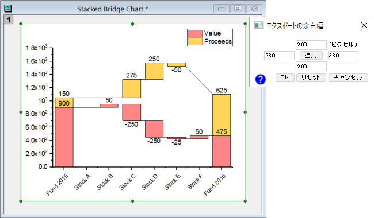
Task: Click the red Value legend swatch
Action: point(195,33)
